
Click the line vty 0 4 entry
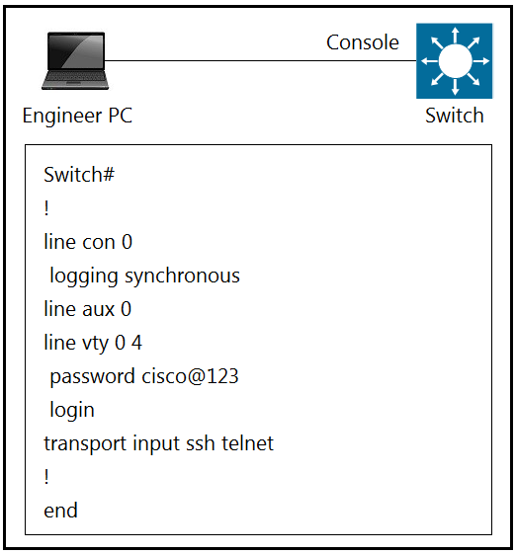[93, 343]
